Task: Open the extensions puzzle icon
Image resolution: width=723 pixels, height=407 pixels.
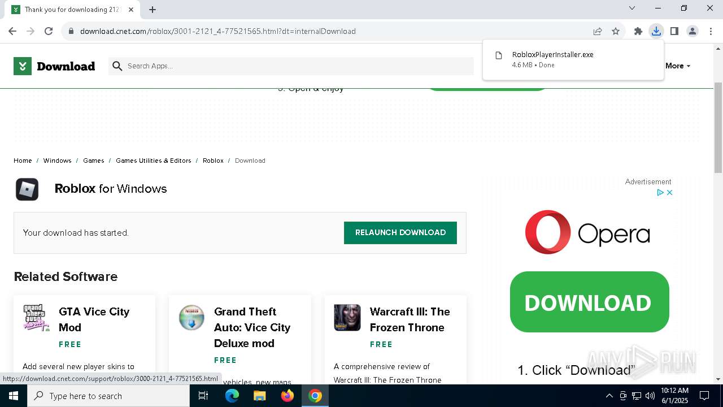Action: pos(638,31)
